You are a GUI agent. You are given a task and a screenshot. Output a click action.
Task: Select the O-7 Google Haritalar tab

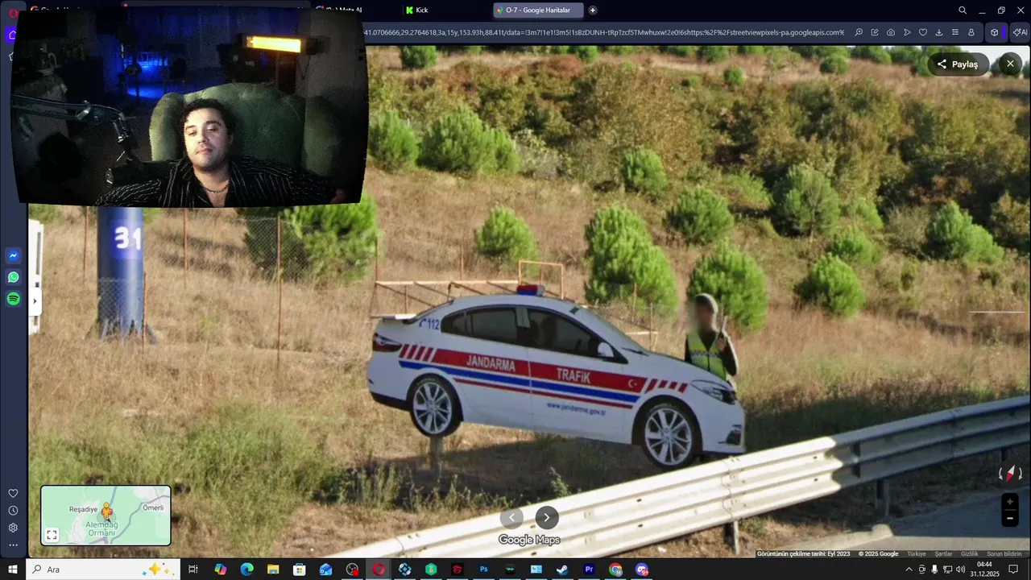538,10
